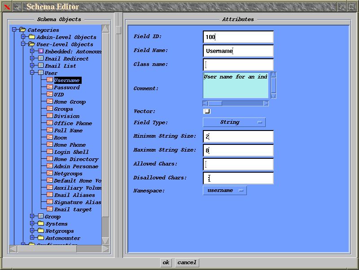Click the tree's vertical scrollbar up arrow
This screenshot has width=359, height=270.
click(x=105, y=29)
